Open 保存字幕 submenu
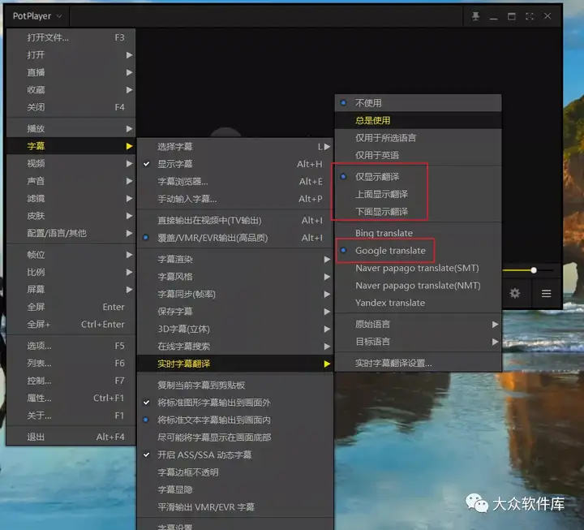 (x=235, y=311)
